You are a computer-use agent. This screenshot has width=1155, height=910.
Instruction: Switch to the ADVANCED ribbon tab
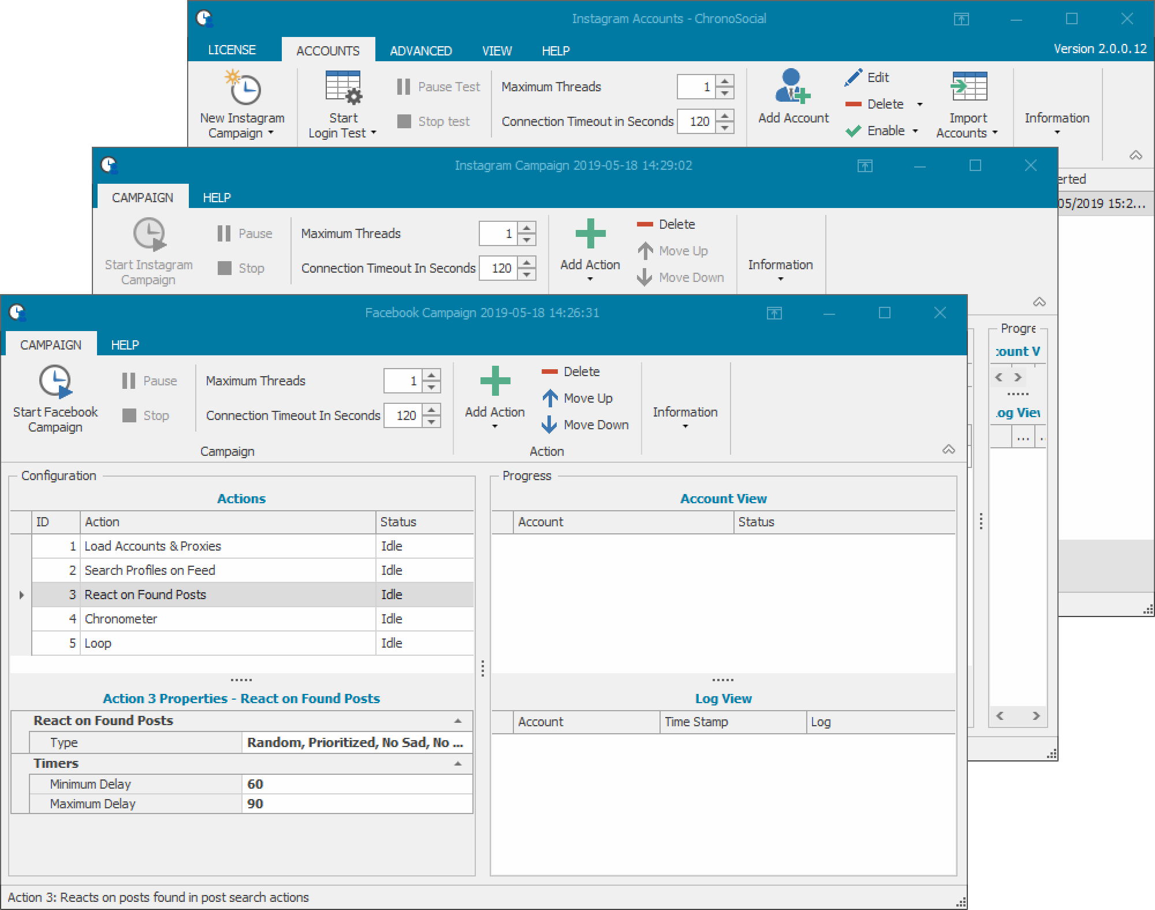pyautogui.click(x=420, y=51)
